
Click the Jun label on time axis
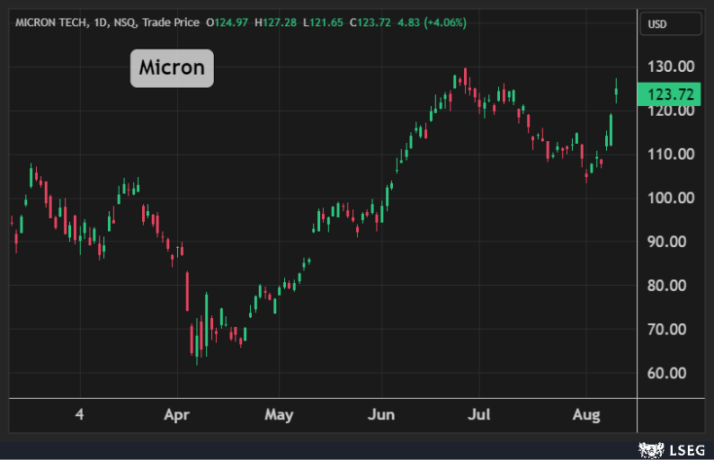pyautogui.click(x=381, y=415)
